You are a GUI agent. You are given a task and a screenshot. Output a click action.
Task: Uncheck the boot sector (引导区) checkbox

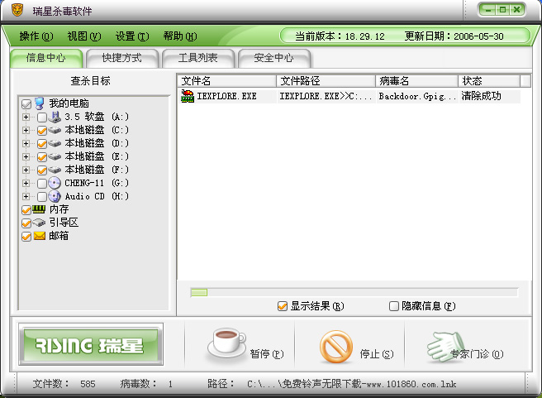click(x=26, y=223)
